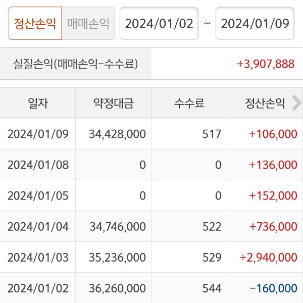Image resolution: width=303 pixels, height=303 pixels.
Task: Click the 정산손익 column header
Action: click(x=265, y=104)
